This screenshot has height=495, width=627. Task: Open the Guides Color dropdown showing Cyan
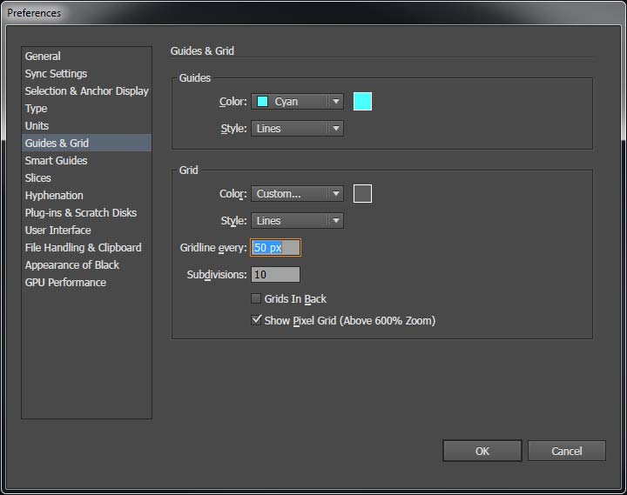click(x=297, y=102)
